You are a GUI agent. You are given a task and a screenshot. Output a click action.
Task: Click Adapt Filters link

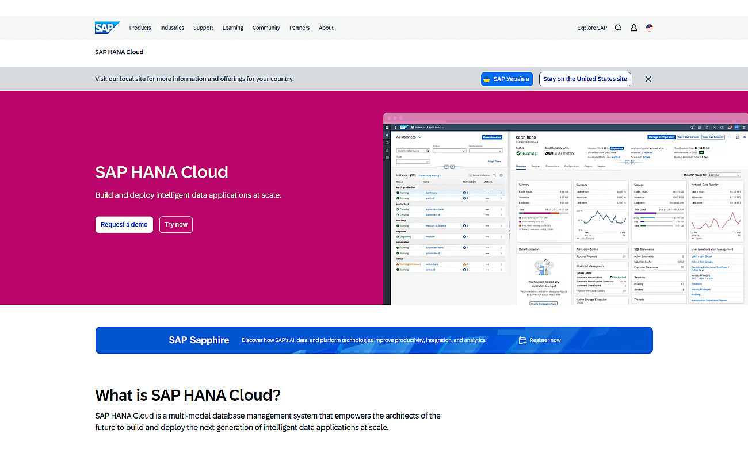[494, 162]
